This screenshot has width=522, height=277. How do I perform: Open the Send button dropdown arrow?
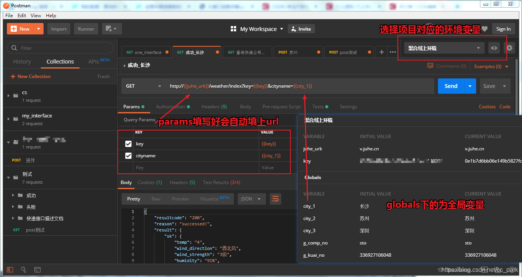tap(470, 86)
